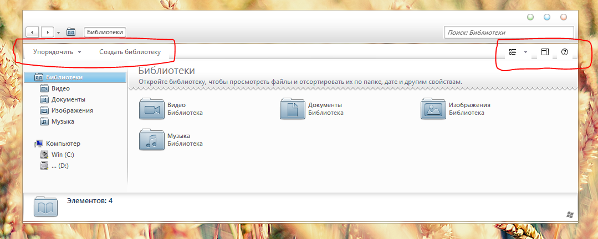Go forward with the right arrow button
This screenshot has height=239, width=598.
tap(47, 33)
